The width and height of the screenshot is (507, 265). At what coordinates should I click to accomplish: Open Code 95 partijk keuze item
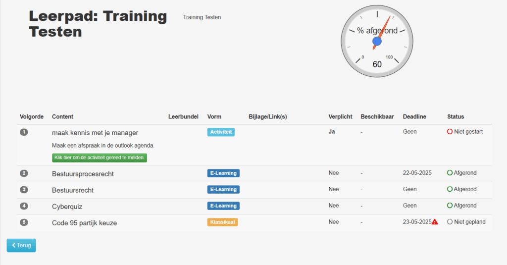[x=84, y=223]
